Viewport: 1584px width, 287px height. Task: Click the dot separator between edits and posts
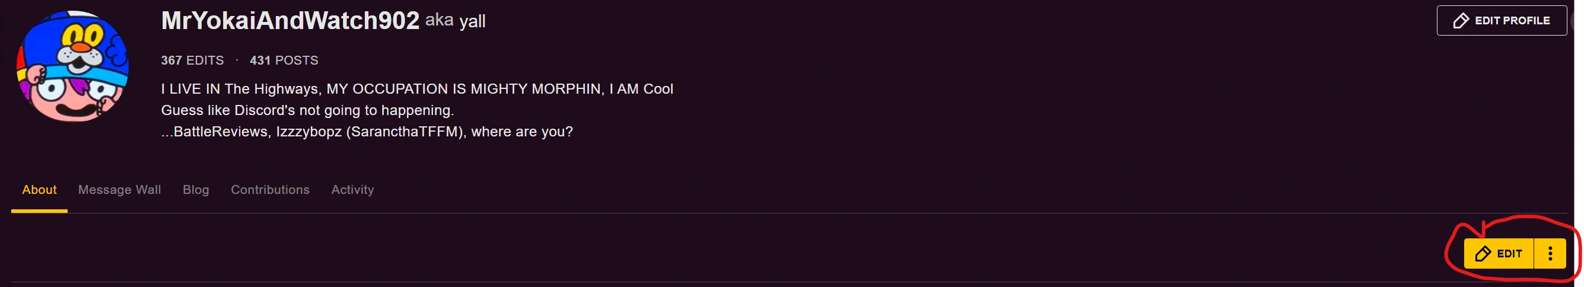click(237, 60)
